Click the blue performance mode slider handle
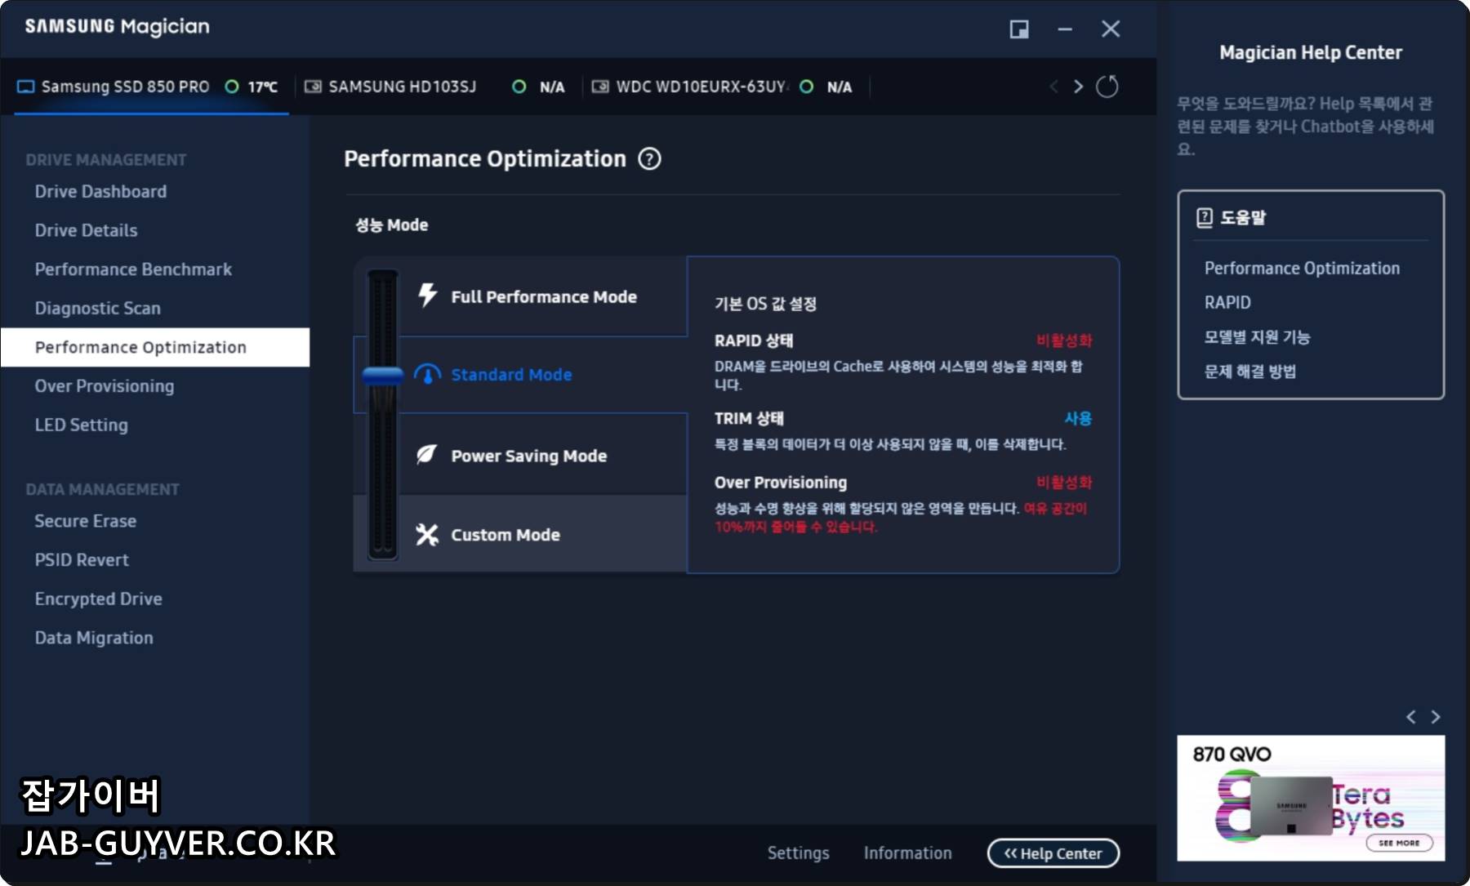 pyautogui.click(x=382, y=376)
